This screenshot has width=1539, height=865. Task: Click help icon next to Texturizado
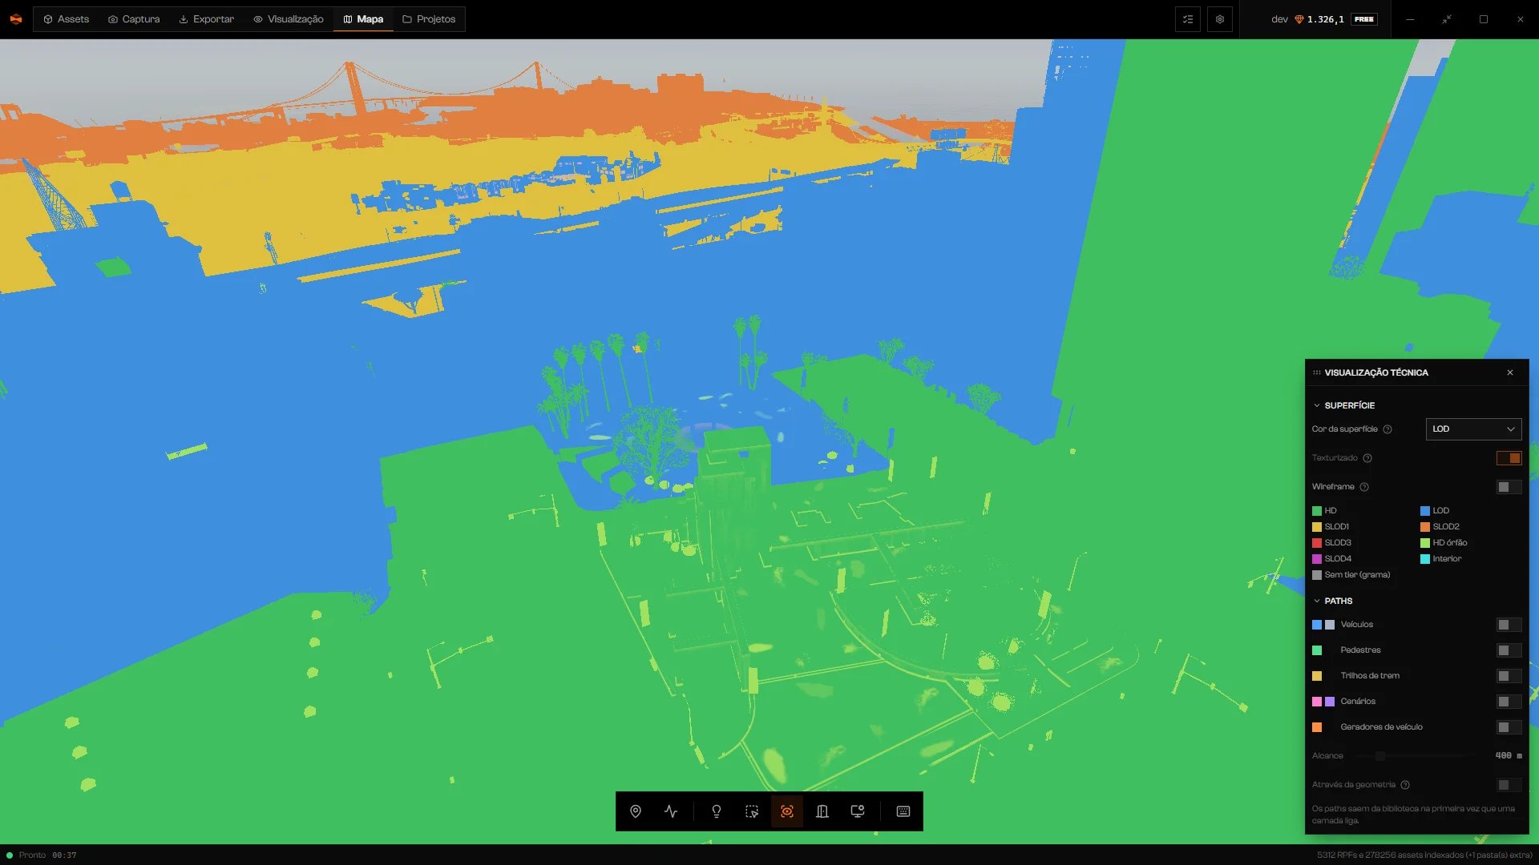click(1367, 458)
